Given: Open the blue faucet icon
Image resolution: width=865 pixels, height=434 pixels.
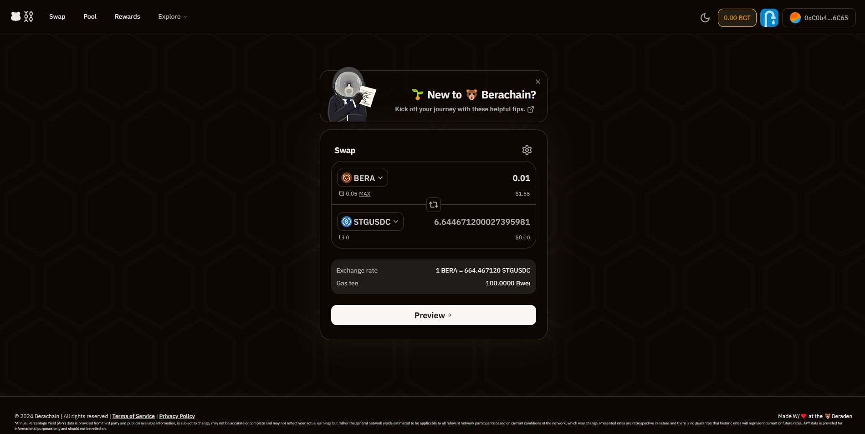Looking at the screenshot, I should (769, 18).
